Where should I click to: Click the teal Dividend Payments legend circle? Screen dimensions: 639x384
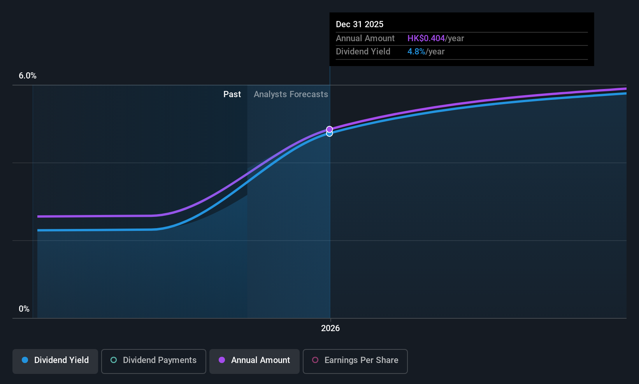pyautogui.click(x=114, y=360)
